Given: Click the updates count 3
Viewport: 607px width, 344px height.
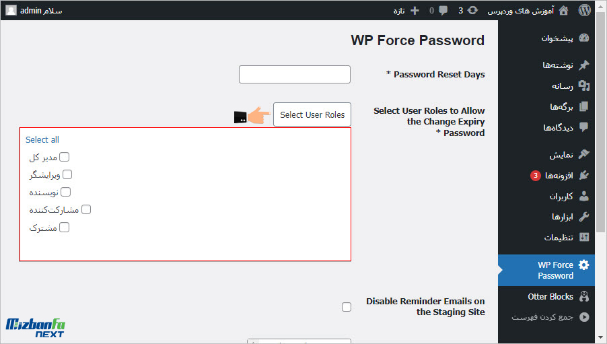Looking at the screenshot, I should click(461, 11).
